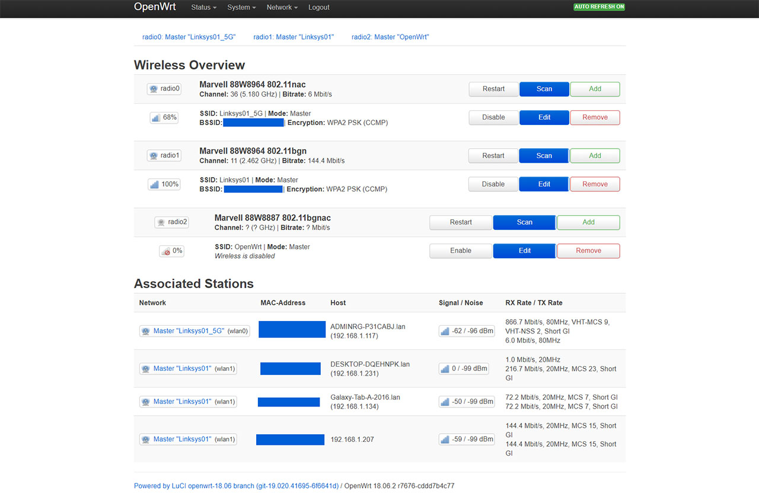This screenshot has width=759, height=497.
Task: Switch to radio0: Master "Linksys01_5G" tab
Action: click(189, 37)
